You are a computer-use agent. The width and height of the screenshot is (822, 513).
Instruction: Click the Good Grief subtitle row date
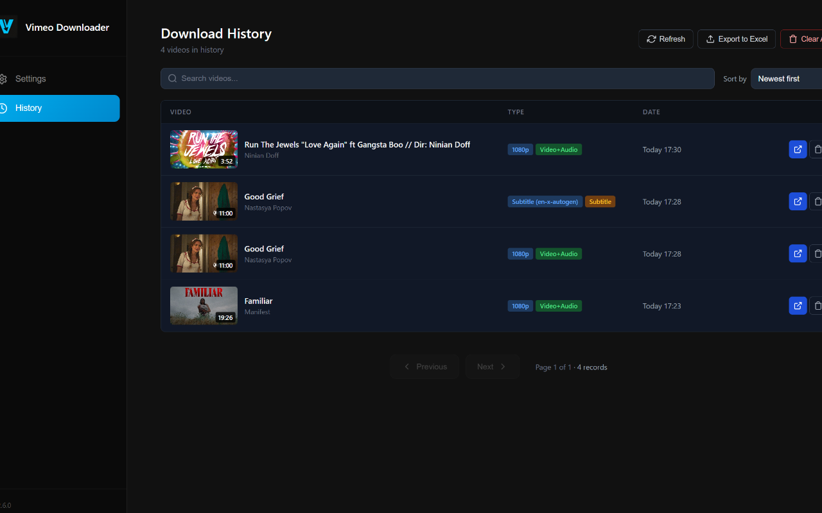click(x=662, y=202)
